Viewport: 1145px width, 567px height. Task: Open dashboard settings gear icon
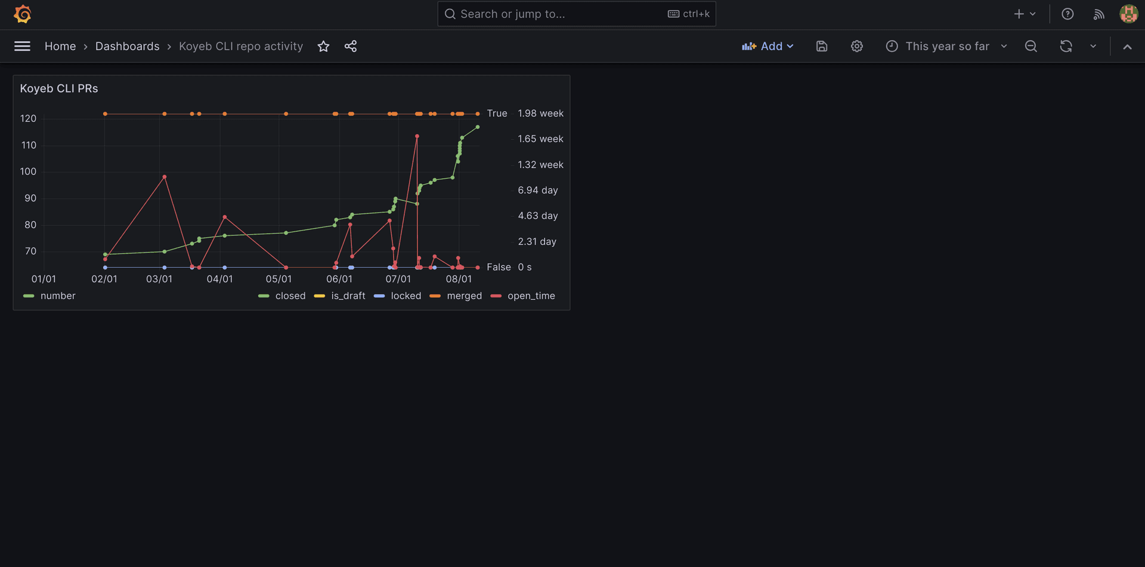[856, 46]
